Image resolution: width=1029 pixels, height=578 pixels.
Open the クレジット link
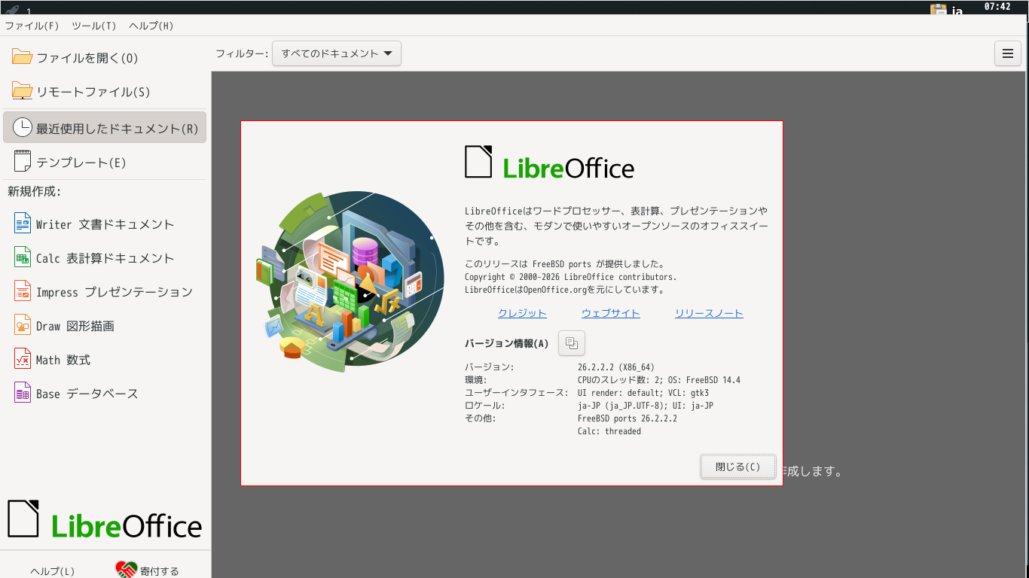click(522, 313)
